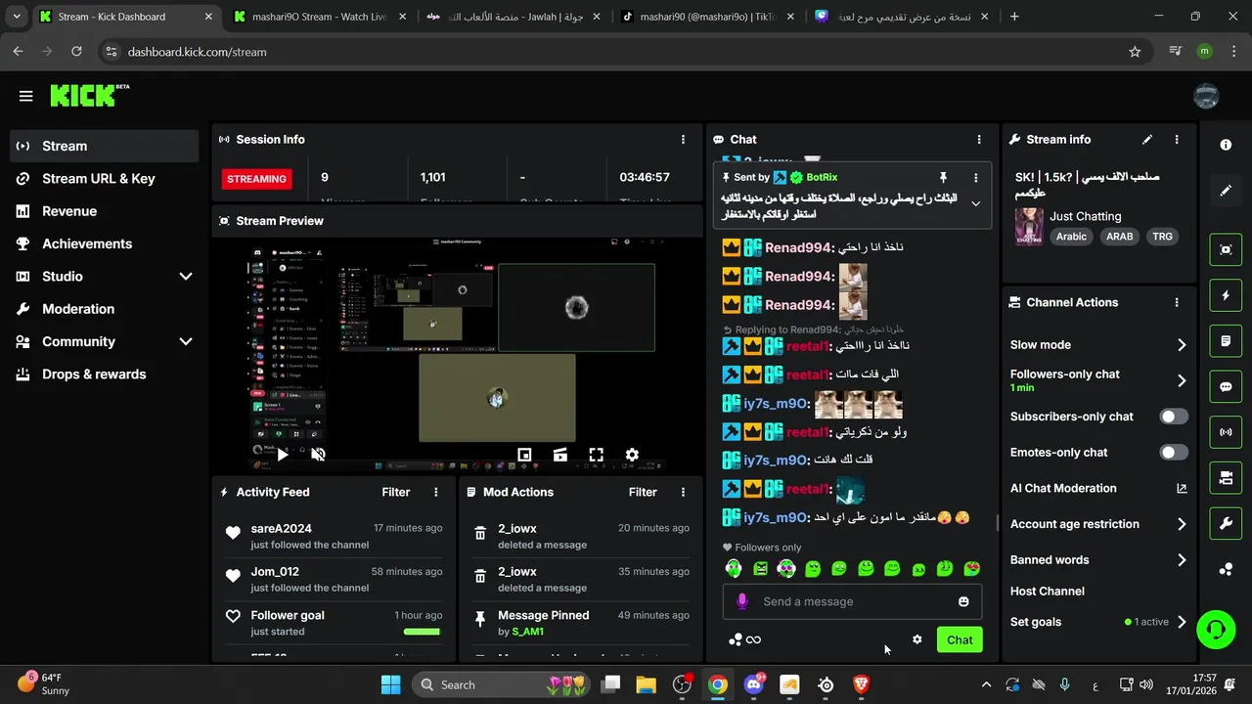Click the microphone icon in chat input
1252x704 pixels.
[x=742, y=601]
